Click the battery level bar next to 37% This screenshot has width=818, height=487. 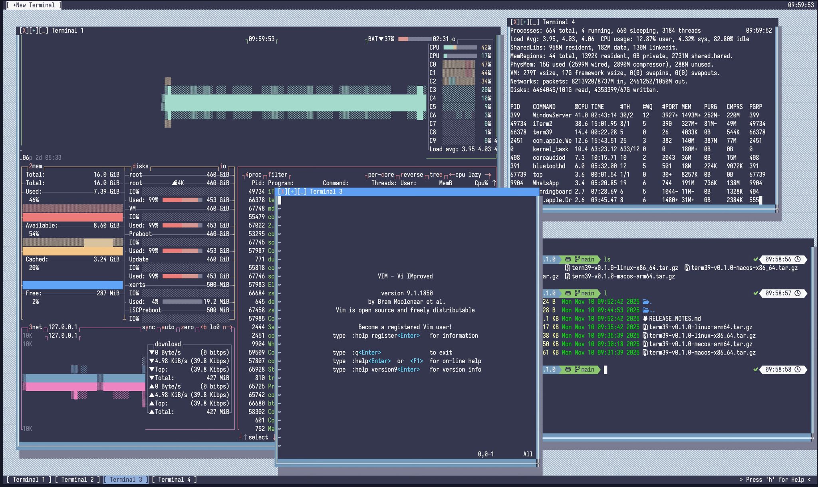coord(415,39)
